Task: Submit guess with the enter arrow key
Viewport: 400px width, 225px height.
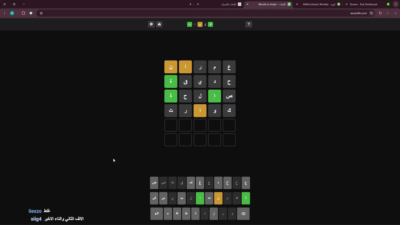Action: 157,214
